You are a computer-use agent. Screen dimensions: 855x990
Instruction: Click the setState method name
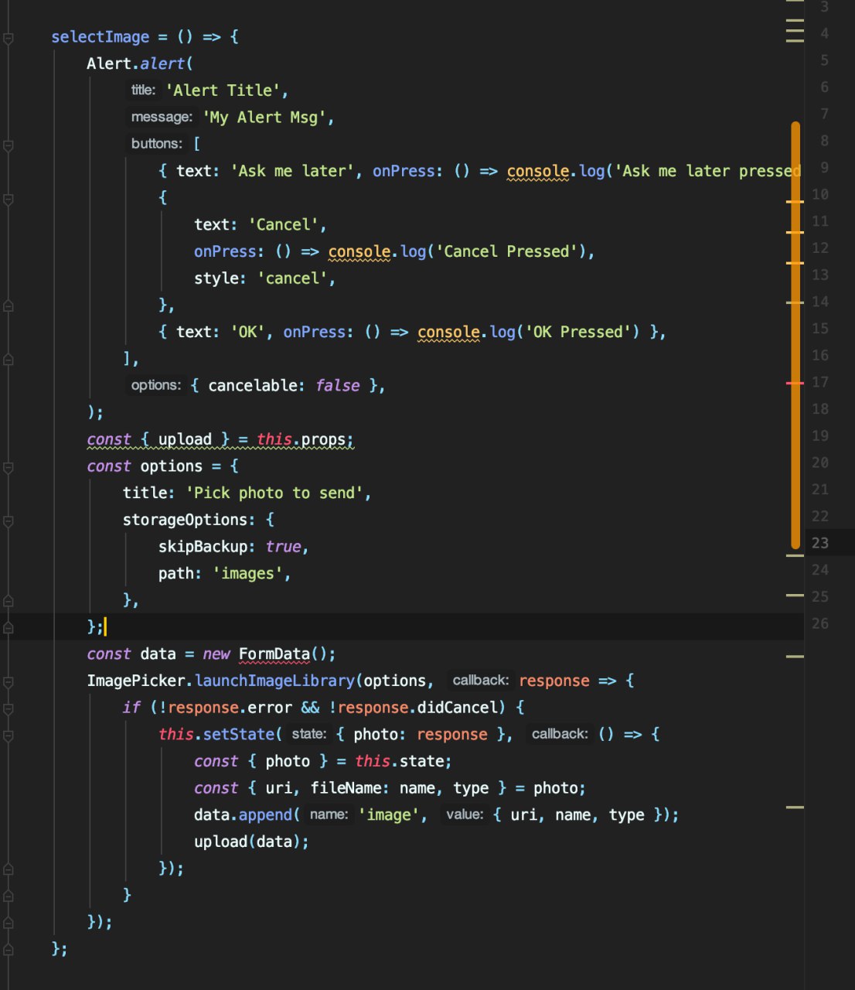click(238, 734)
